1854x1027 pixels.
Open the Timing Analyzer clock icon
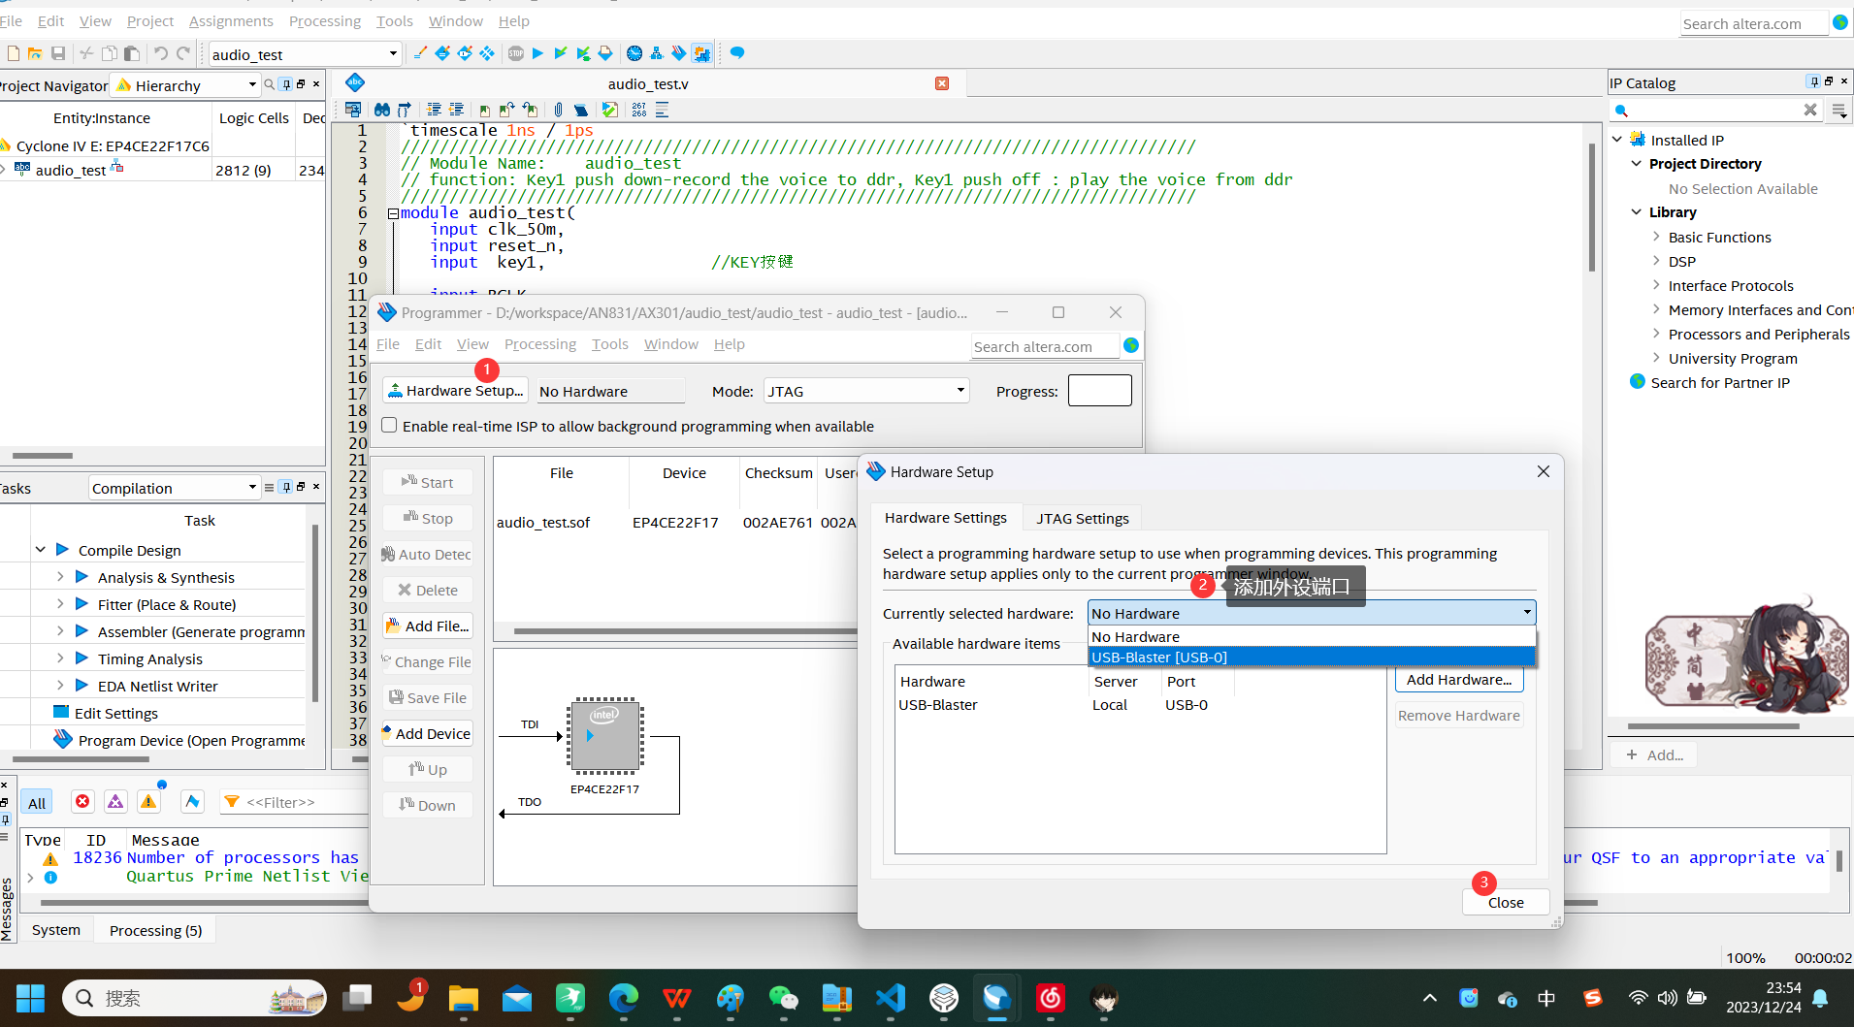tap(634, 53)
